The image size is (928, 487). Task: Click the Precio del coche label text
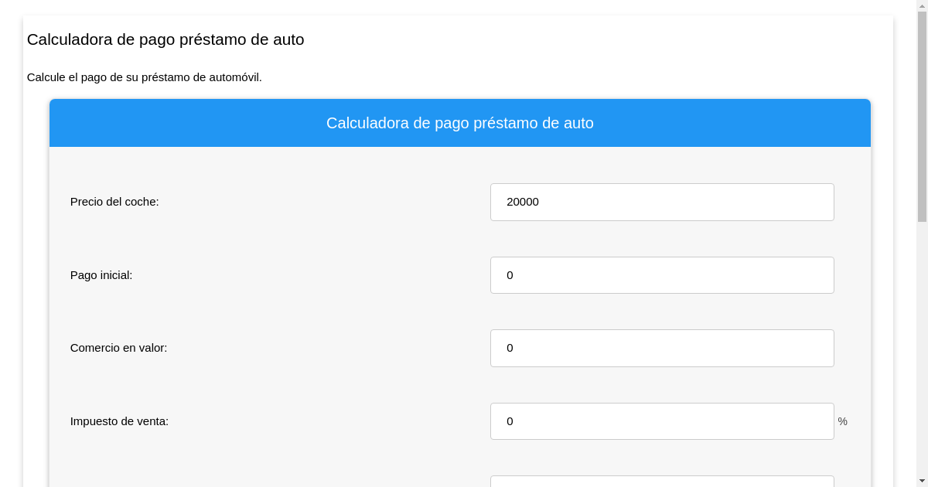114,202
